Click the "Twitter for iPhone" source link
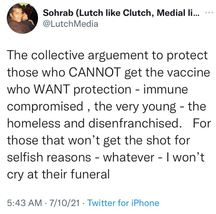The width and height of the screenshot is (216, 214). 123,203
